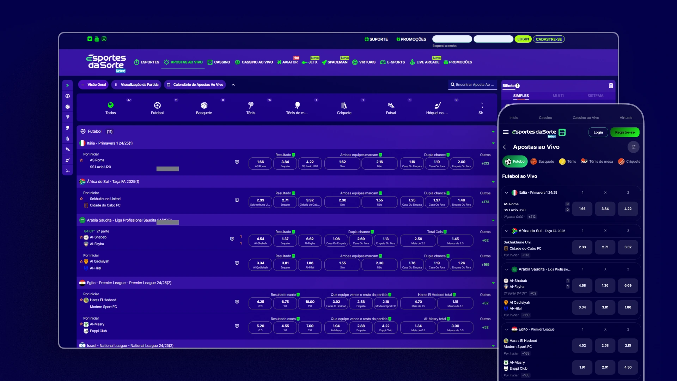Click the trash icon in Bilhete panel
677x381 pixels.
click(x=611, y=86)
